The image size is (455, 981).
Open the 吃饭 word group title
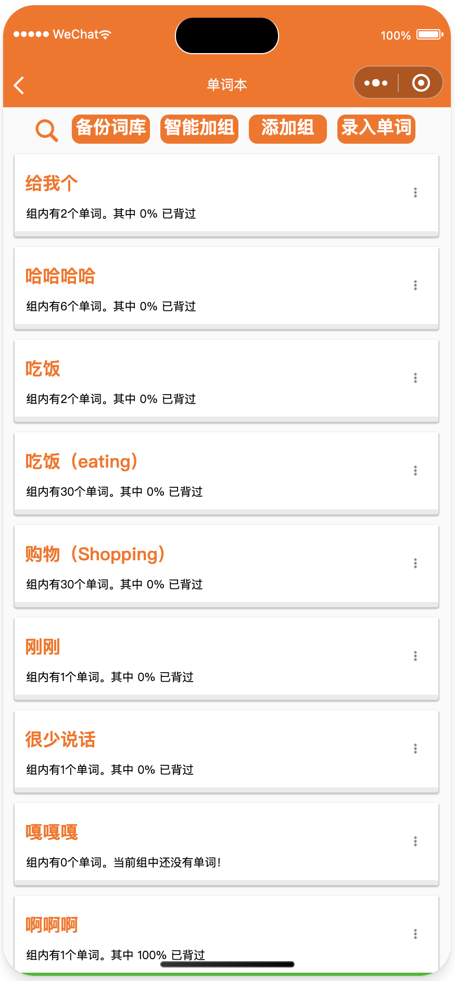tap(43, 369)
